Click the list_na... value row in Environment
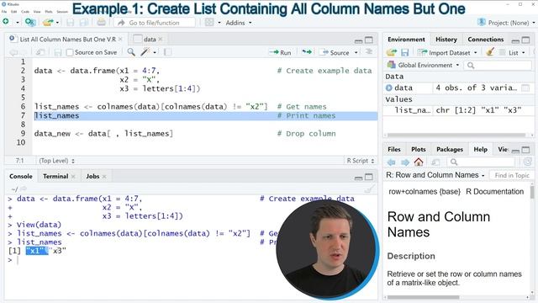 coord(458,110)
